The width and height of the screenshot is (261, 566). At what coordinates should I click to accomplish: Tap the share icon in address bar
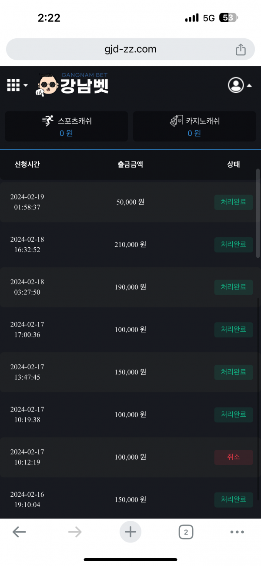pos(241,50)
